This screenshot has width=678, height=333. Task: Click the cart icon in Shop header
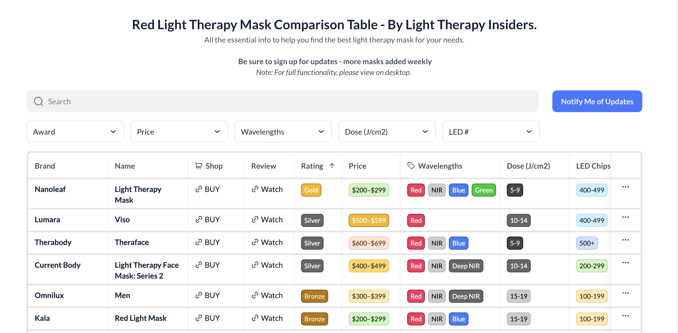tap(199, 166)
